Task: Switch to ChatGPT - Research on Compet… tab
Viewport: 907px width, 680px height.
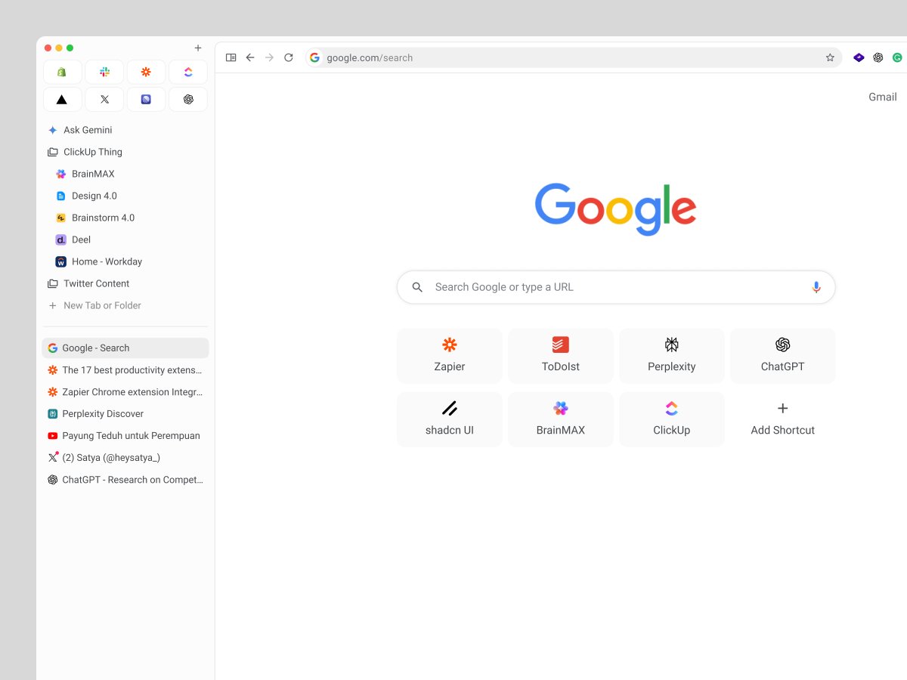Action: click(125, 480)
